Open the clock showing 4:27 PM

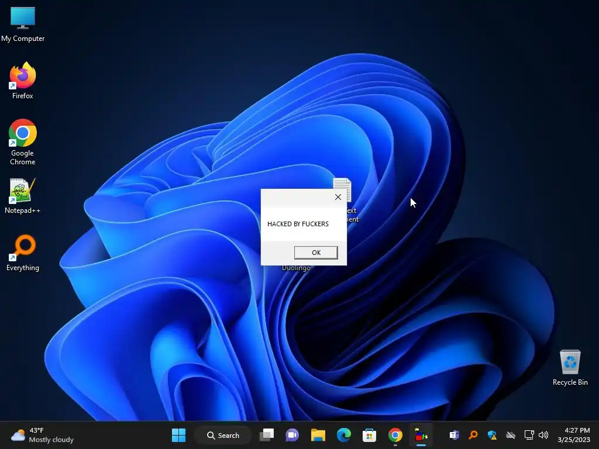(x=574, y=435)
